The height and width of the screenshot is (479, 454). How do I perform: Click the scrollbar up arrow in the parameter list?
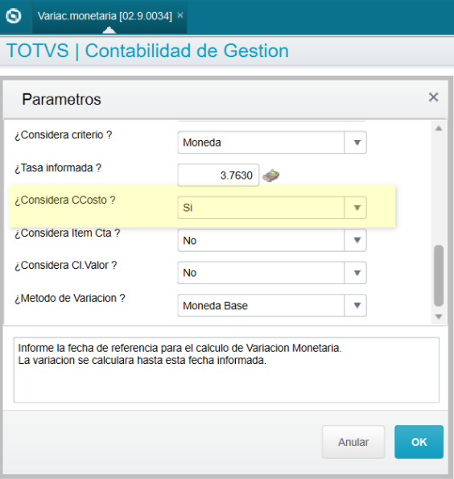pos(439,129)
